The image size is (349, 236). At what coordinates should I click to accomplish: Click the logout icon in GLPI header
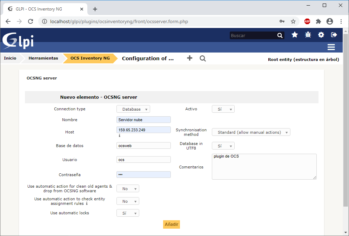pos(334,35)
